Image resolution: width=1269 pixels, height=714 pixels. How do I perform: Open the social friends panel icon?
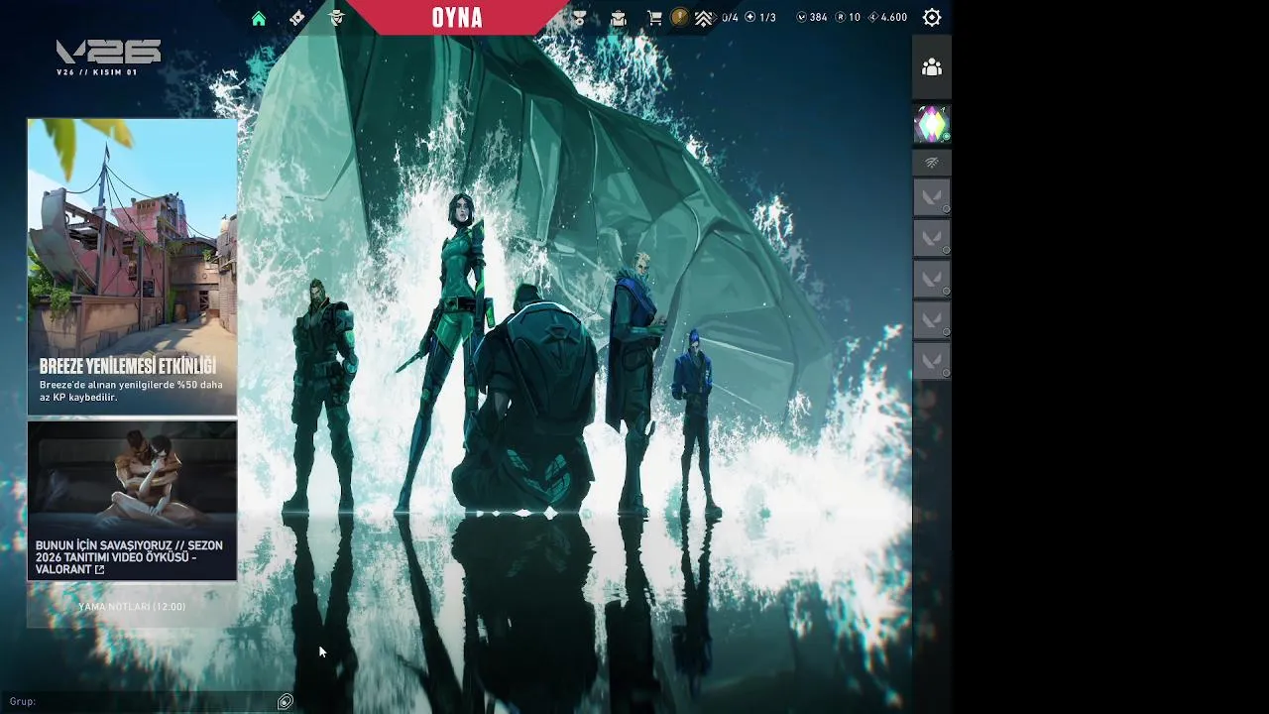pos(932,67)
